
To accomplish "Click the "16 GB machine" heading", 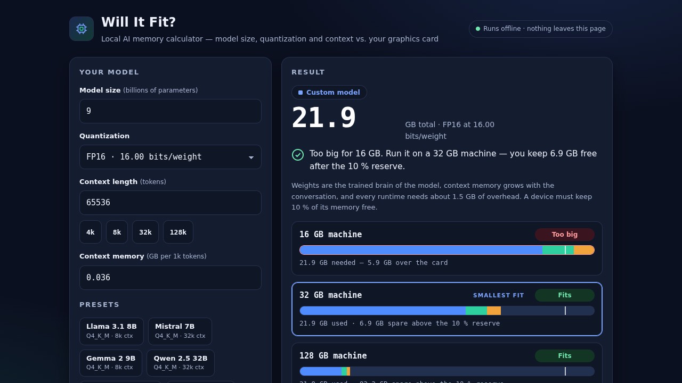I will (330, 235).
